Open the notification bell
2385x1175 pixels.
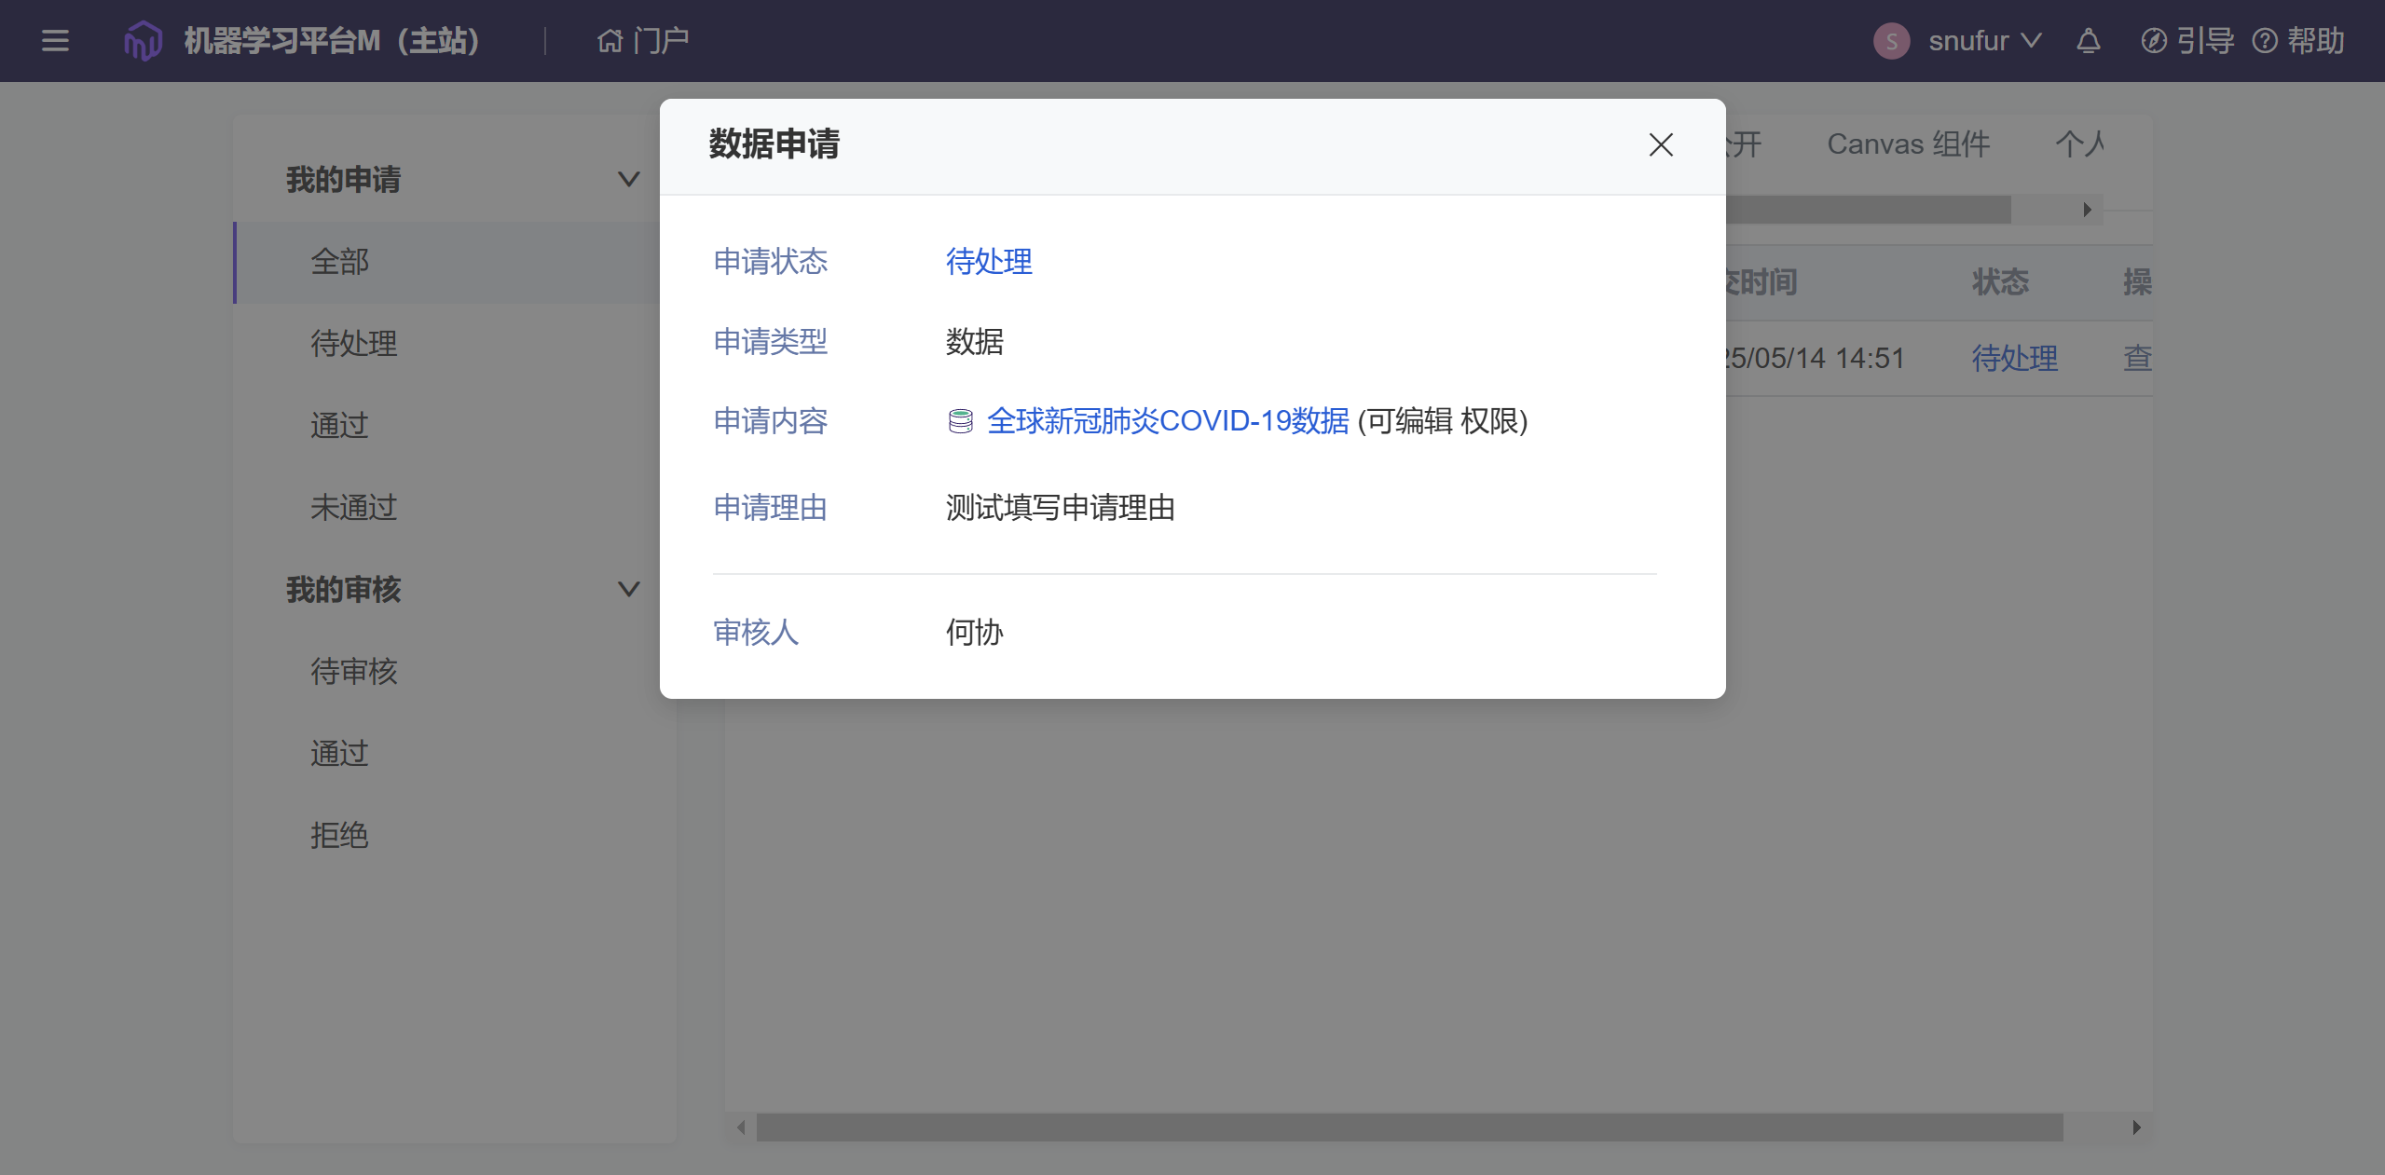tap(2089, 41)
